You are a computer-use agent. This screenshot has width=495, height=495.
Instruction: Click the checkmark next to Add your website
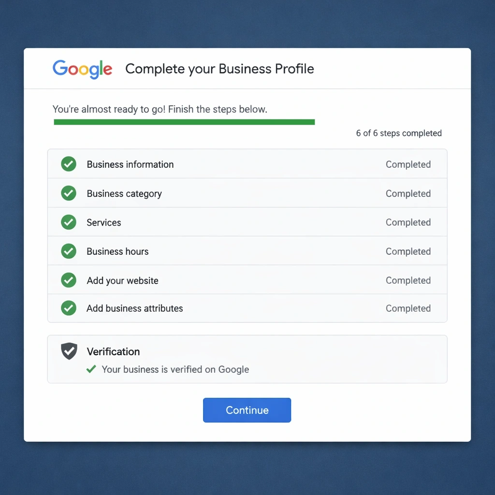tap(68, 280)
